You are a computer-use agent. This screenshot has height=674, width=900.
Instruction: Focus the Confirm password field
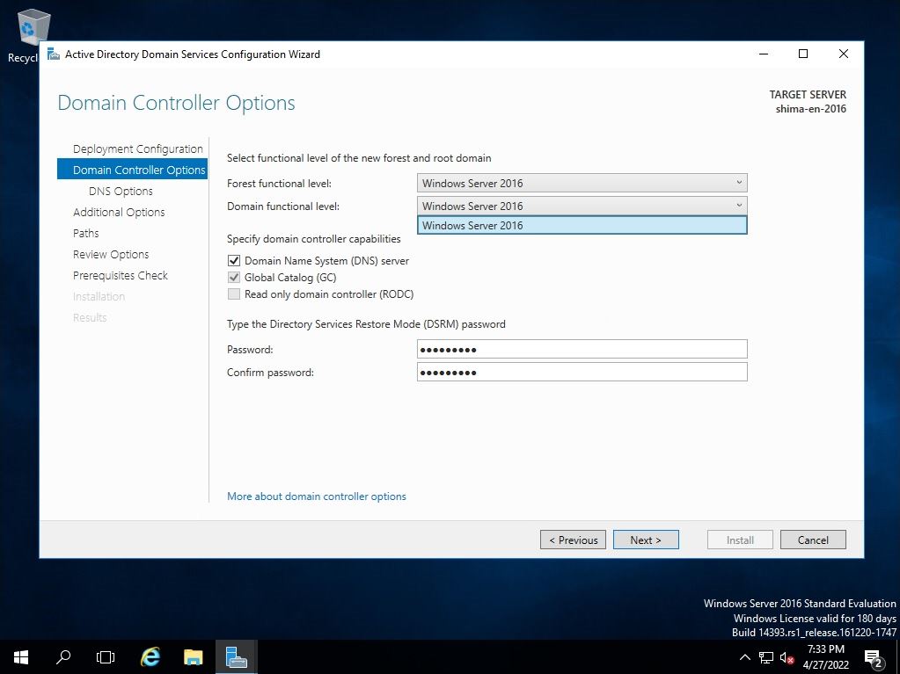coord(582,372)
